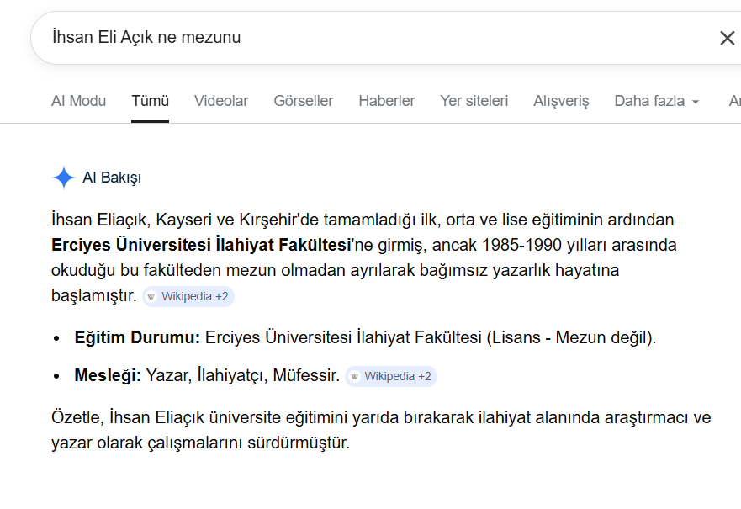Click the X icon to clear the search
The width and height of the screenshot is (741, 509).
tap(726, 37)
